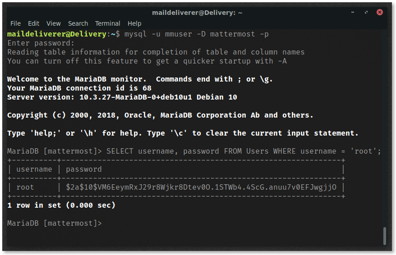
Task: Minimize the terminal window
Action: [353, 12]
